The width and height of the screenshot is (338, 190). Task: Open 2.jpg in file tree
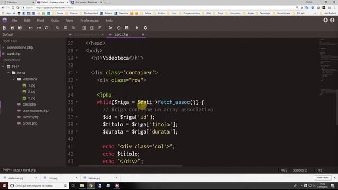(x=32, y=91)
